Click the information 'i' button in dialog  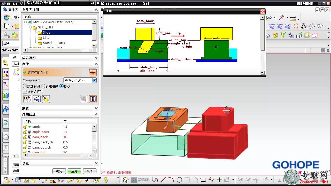93,99
